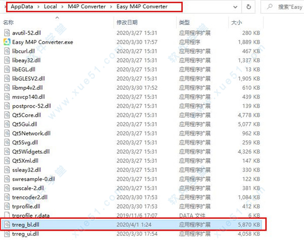304x240 pixels.
Task: Click the 4,058 KB size cell
Action: [x=249, y=233]
